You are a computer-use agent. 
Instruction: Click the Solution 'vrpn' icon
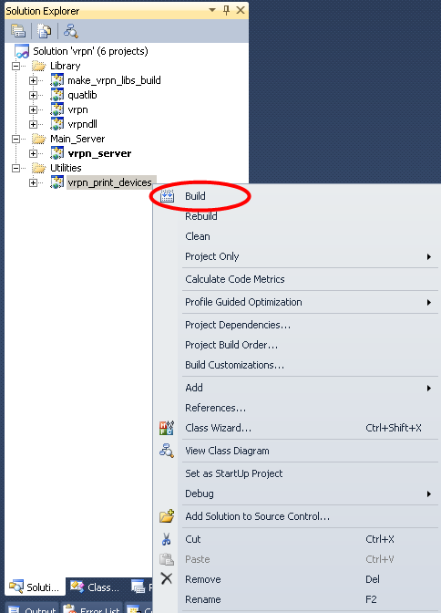pos(22,51)
